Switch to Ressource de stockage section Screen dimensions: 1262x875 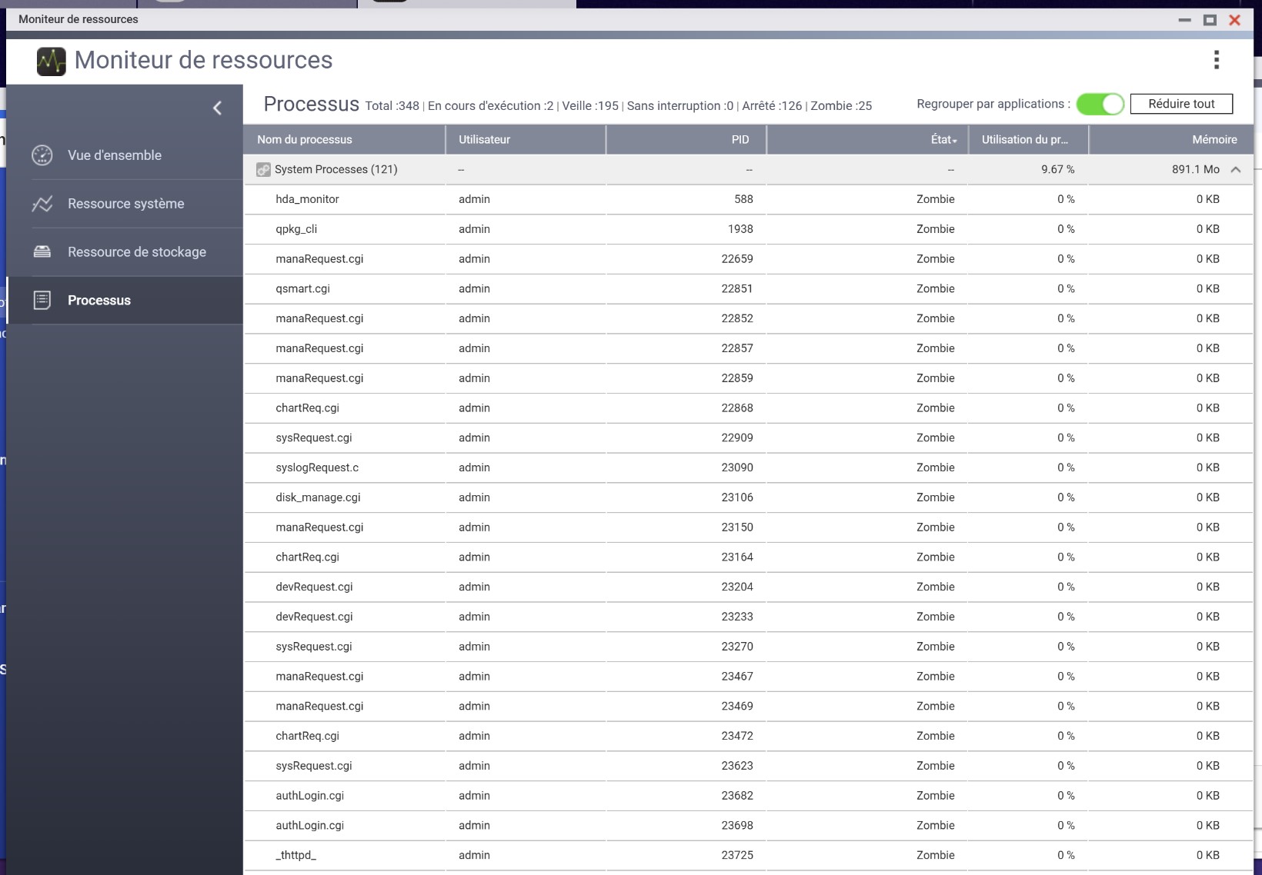(x=136, y=252)
